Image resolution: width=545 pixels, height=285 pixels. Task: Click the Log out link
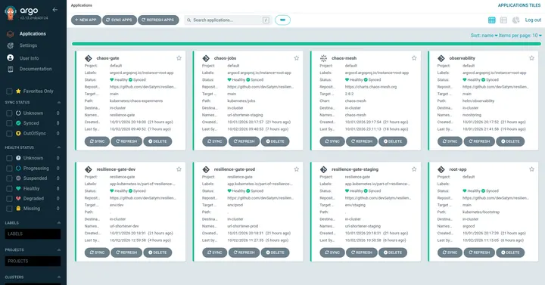click(533, 20)
